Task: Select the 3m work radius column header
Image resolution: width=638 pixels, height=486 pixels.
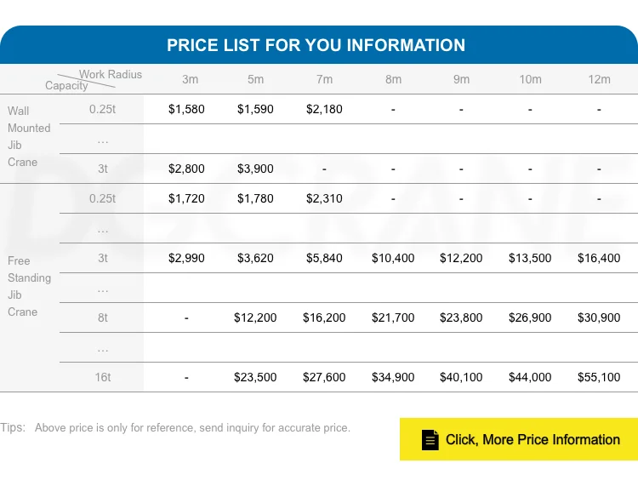Action: point(191,79)
